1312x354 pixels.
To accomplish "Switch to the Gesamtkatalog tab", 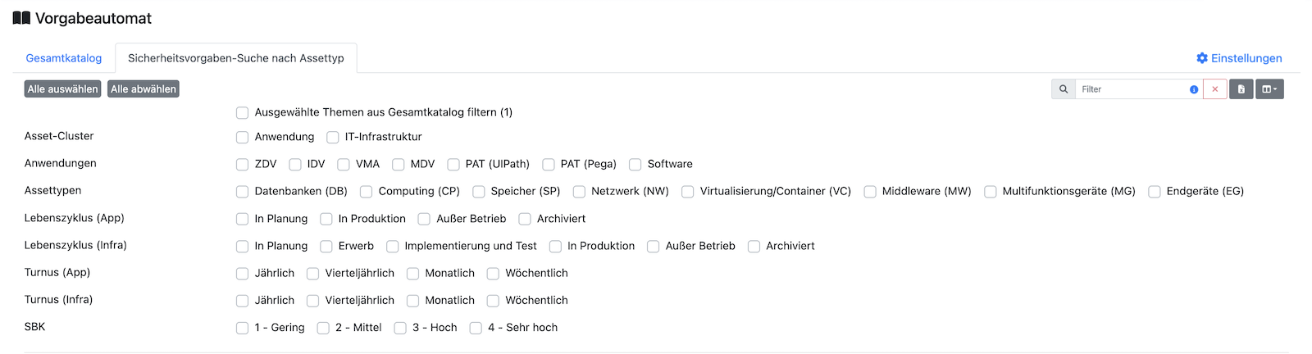I will click(64, 58).
